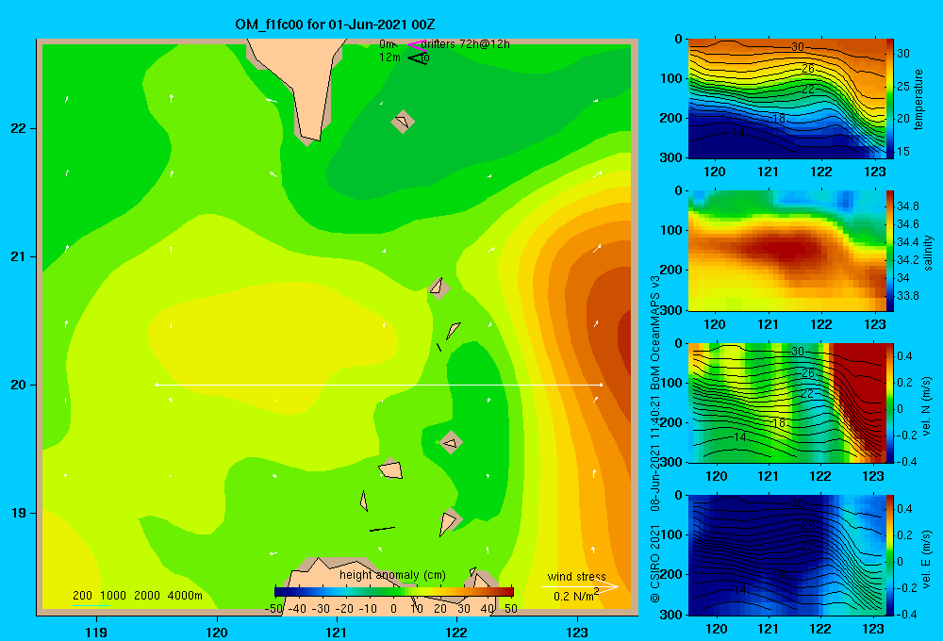
Task: Click the black 12m drifter arrow symbol
Action: (x=418, y=58)
